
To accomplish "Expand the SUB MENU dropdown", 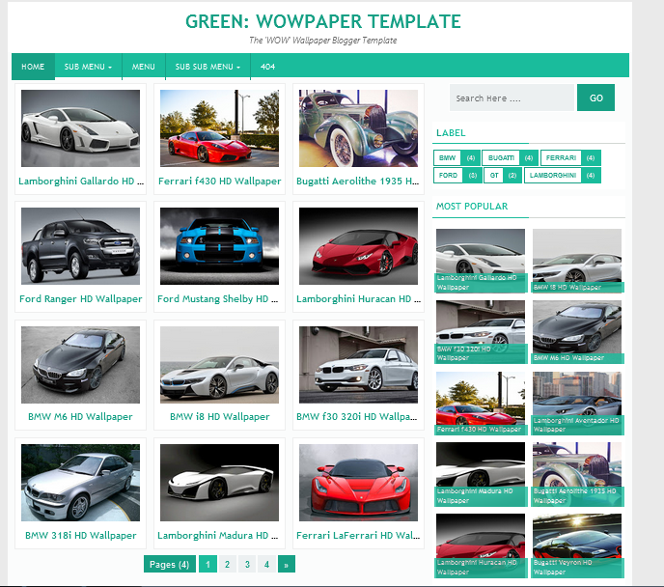I will pyautogui.click(x=88, y=67).
